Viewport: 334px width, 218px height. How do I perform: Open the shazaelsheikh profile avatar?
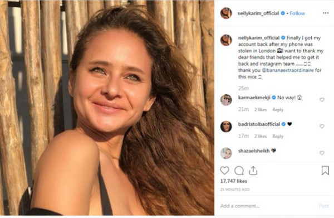[x=226, y=153]
